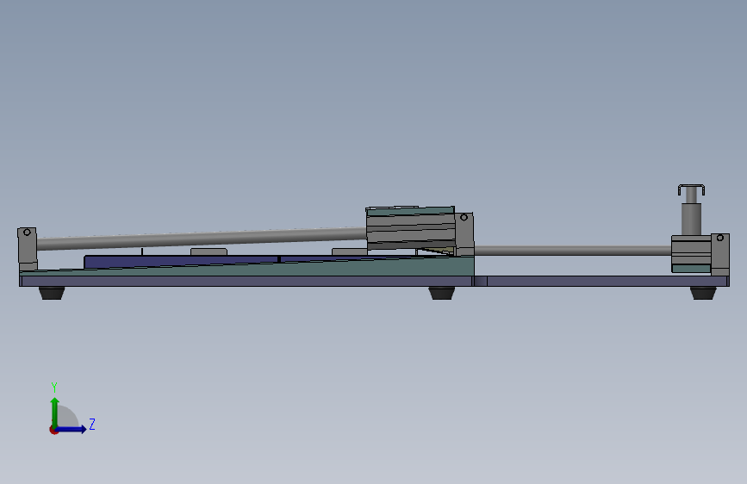Viewport: 747px width, 484px height.
Task: Select the large central sliding block
Action: 411,229
